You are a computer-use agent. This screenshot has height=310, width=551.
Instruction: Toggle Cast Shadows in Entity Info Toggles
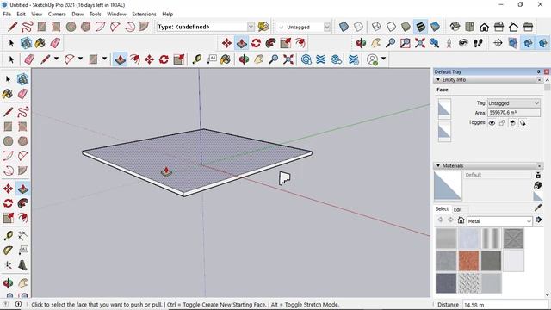click(x=523, y=122)
